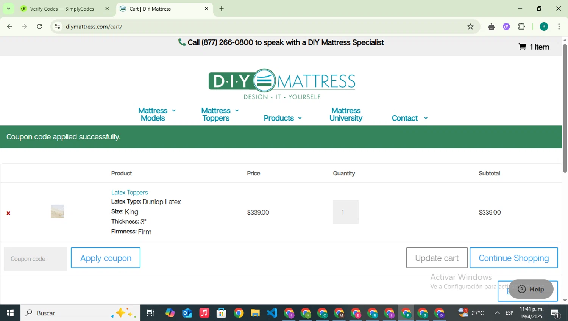Open a new browser tab
568x321 pixels.
tap(222, 9)
